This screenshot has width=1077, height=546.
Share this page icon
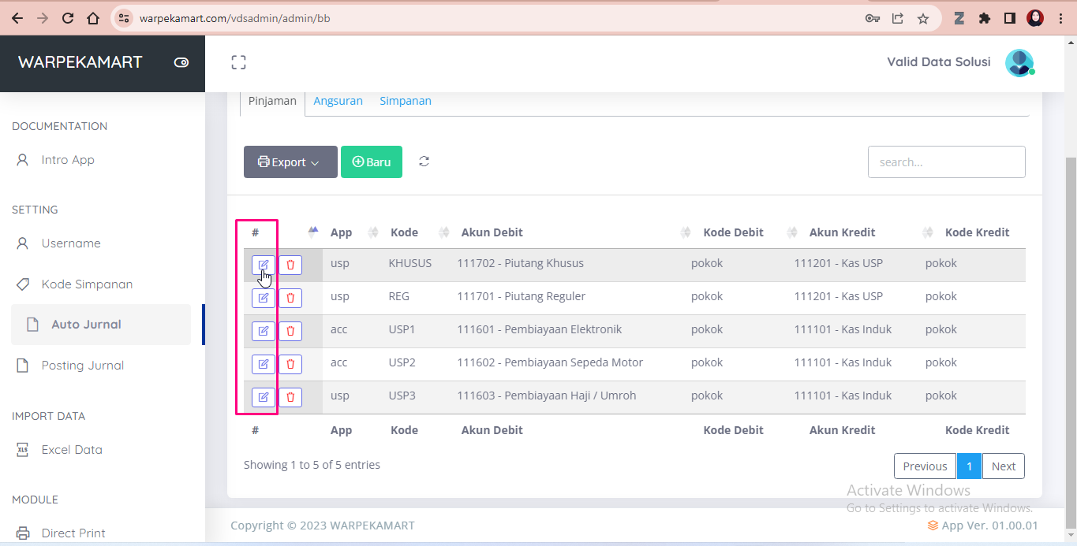point(898,18)
